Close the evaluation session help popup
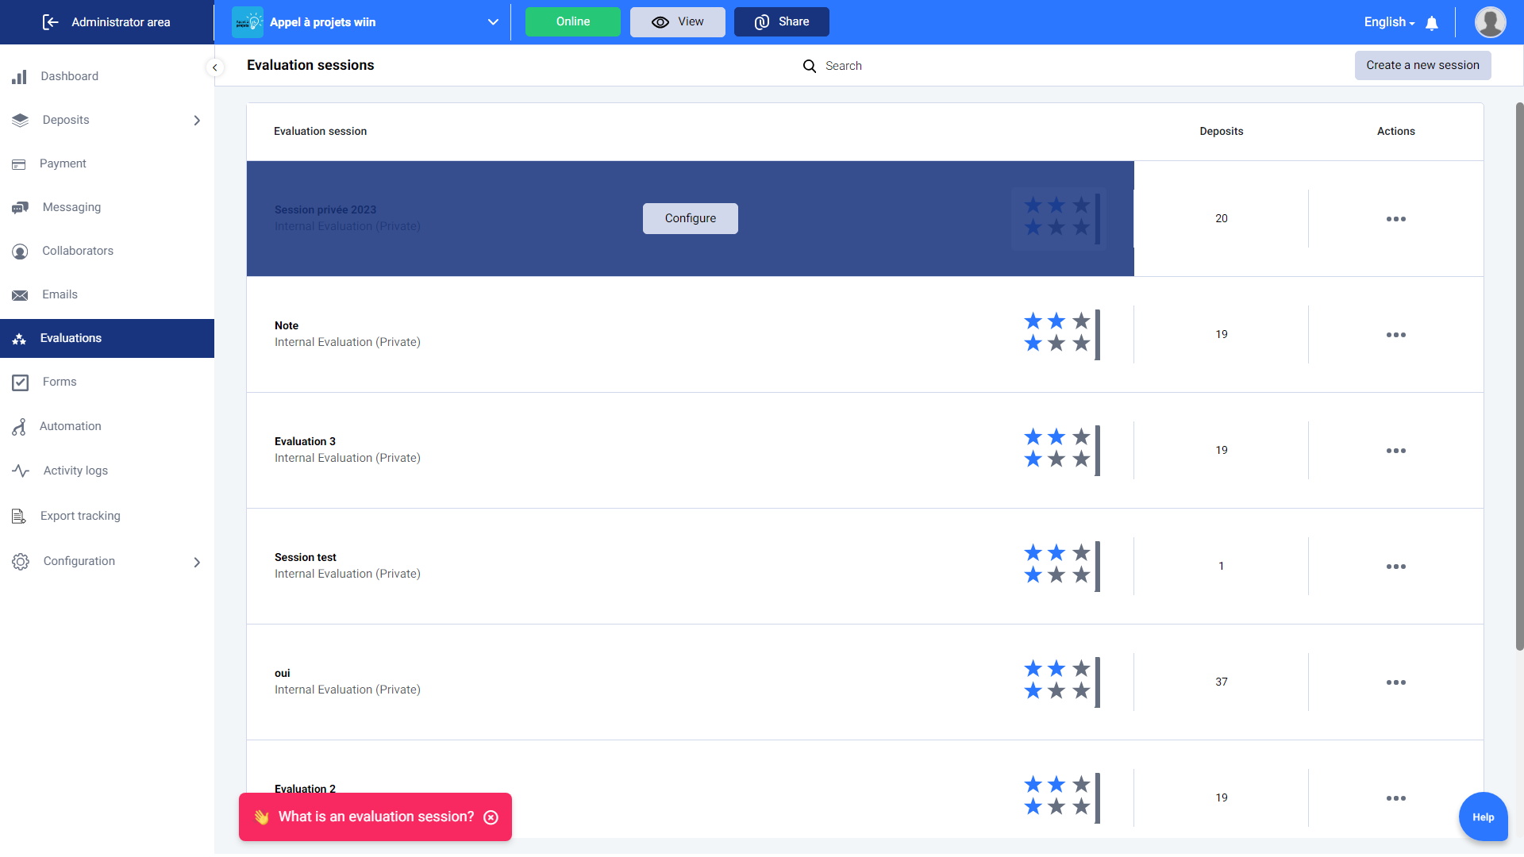1524x857 pixels. pos(491,817)
